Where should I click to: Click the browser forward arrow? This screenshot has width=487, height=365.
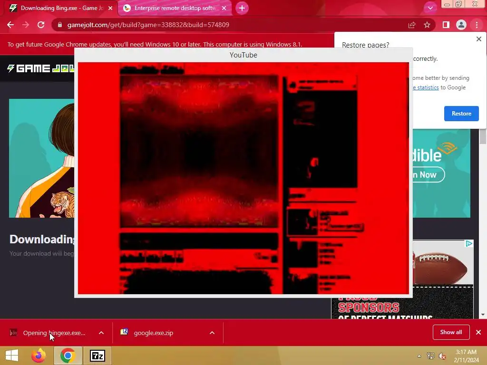(x=26, y=25)
